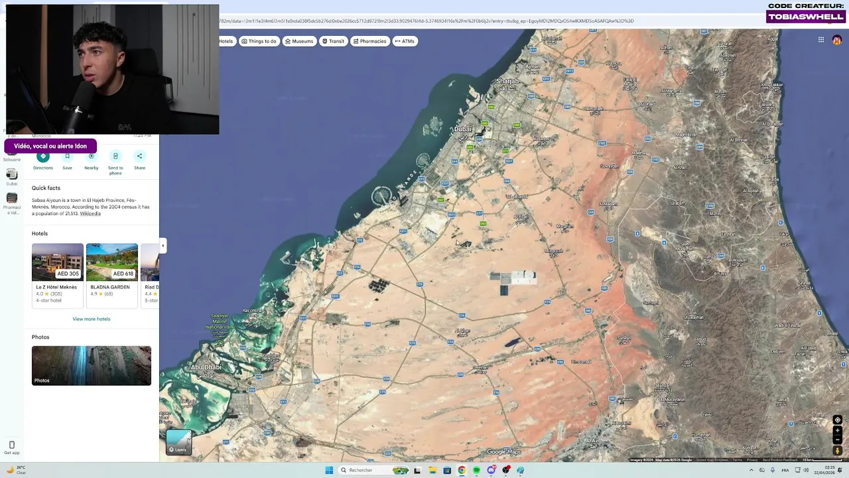849x478 pixels.
Task: Open the Windows Start menu
Action: pos(329,470)
